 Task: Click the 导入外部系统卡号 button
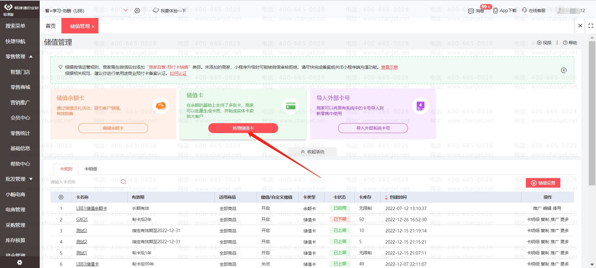tap(373, 128)
